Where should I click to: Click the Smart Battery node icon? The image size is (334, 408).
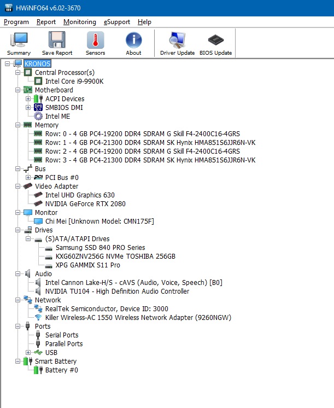[28, 361]
